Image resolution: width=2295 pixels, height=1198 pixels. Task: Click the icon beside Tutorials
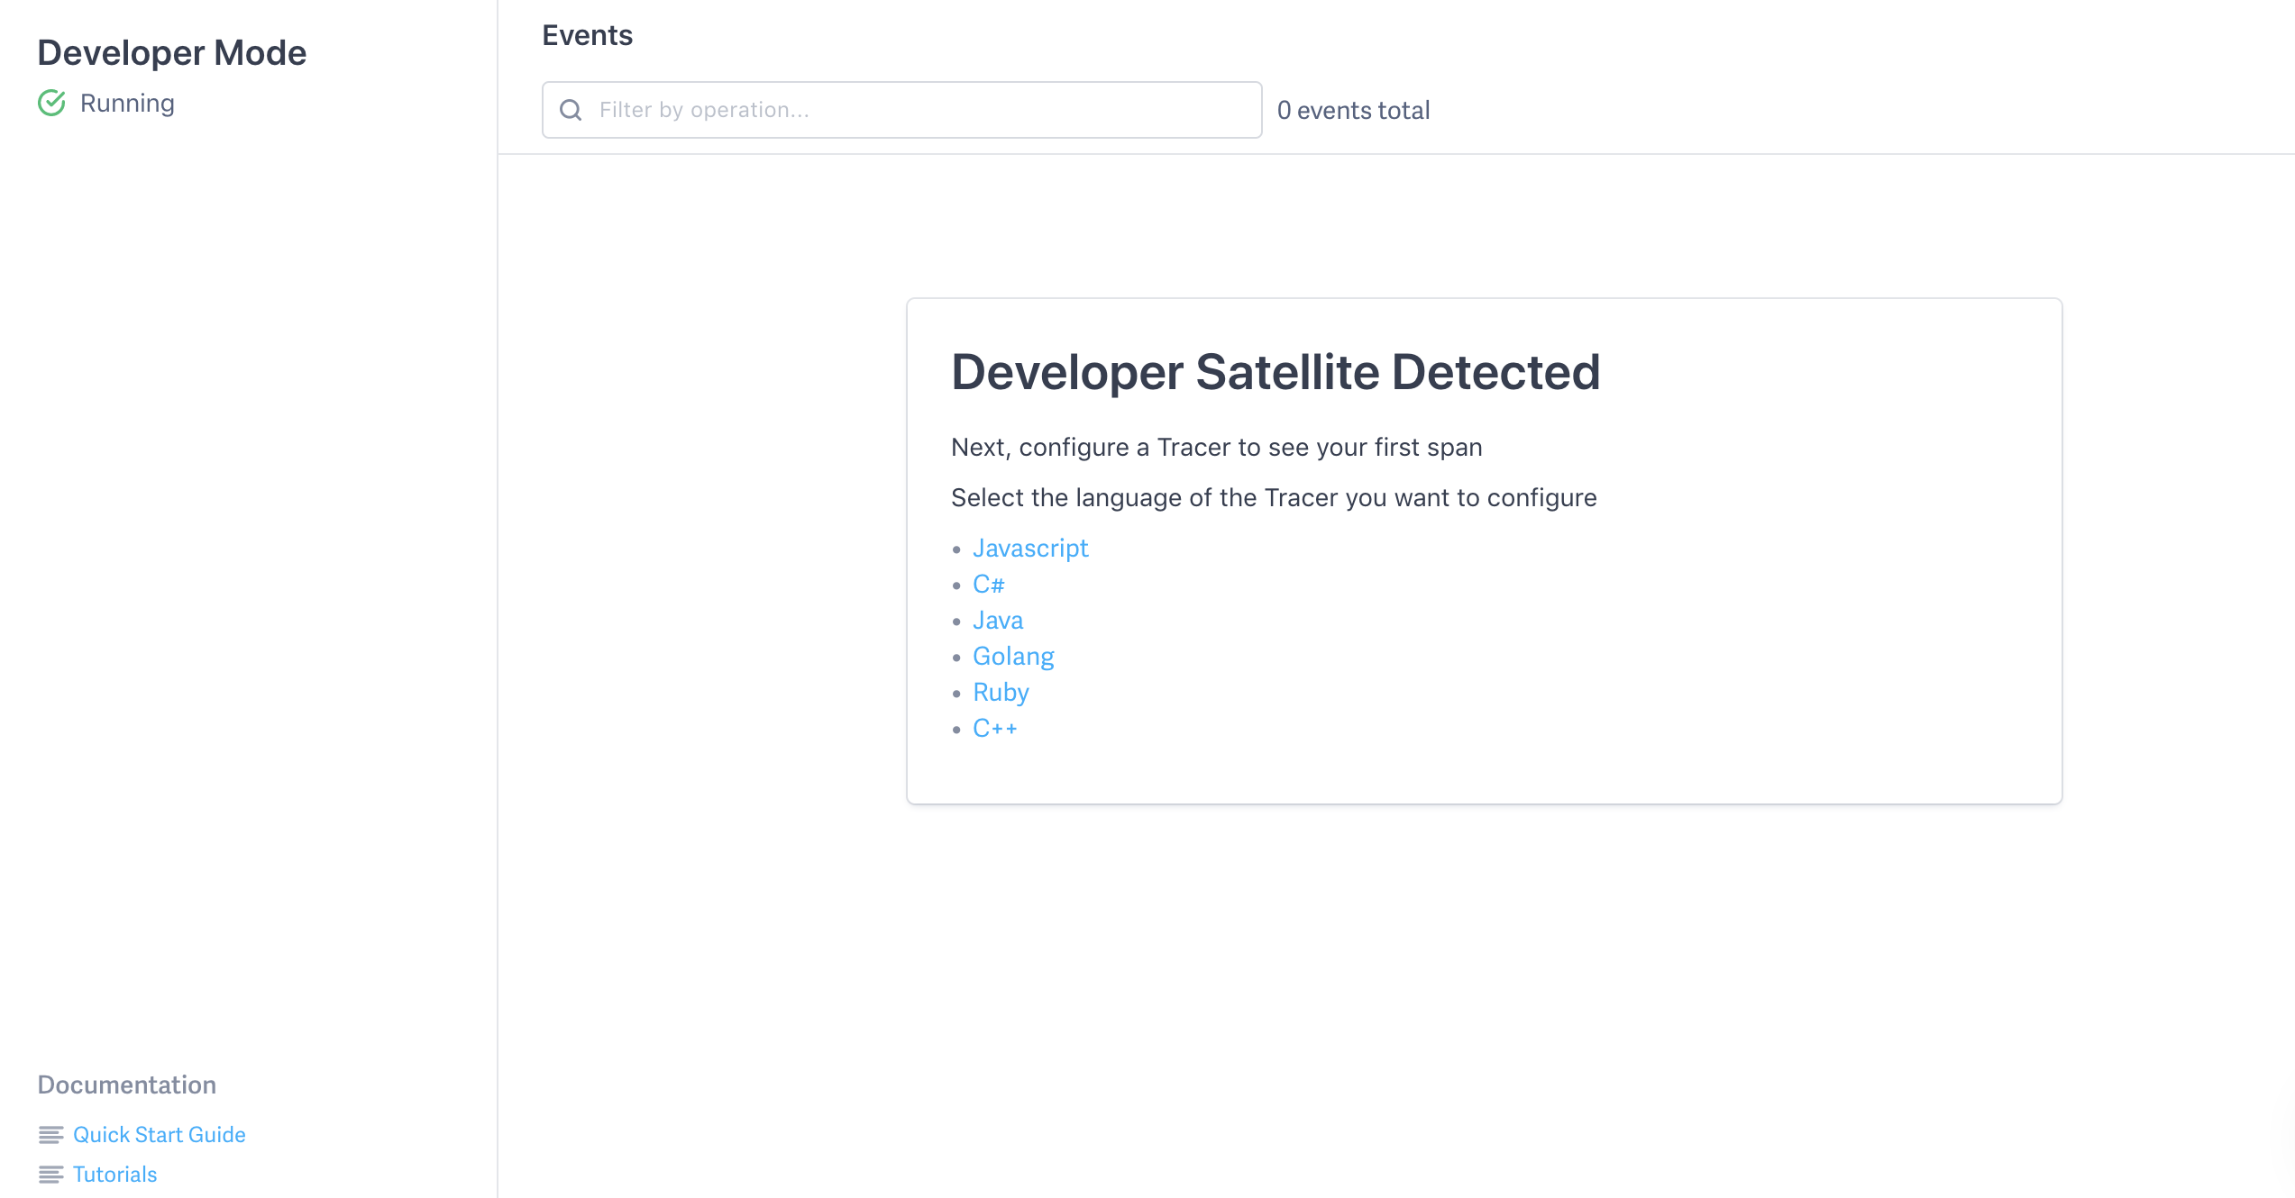pos(50,1175)
